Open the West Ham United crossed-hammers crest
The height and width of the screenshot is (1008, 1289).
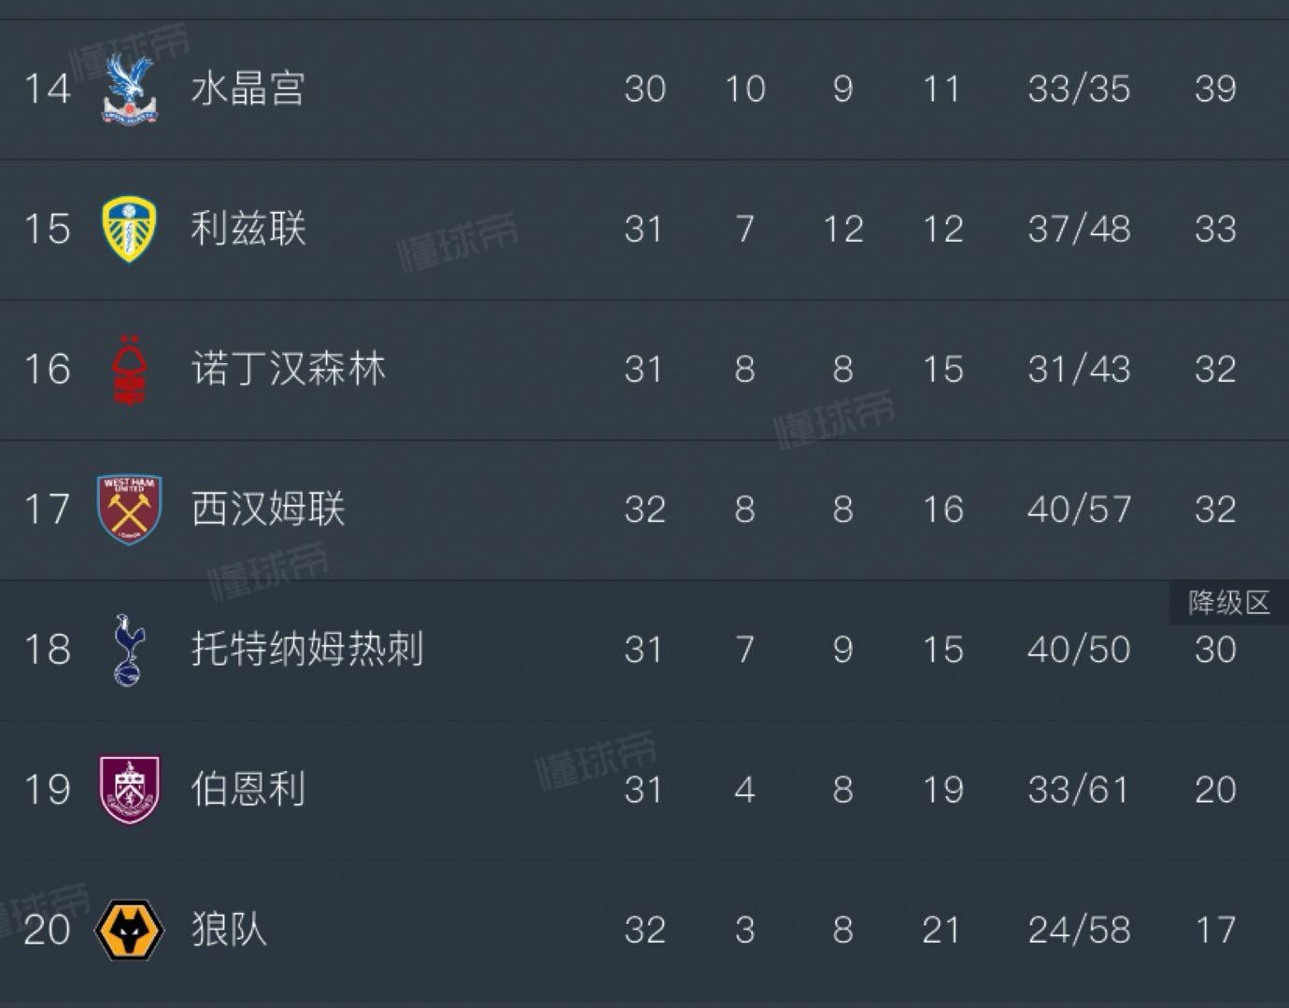[131, 509]
